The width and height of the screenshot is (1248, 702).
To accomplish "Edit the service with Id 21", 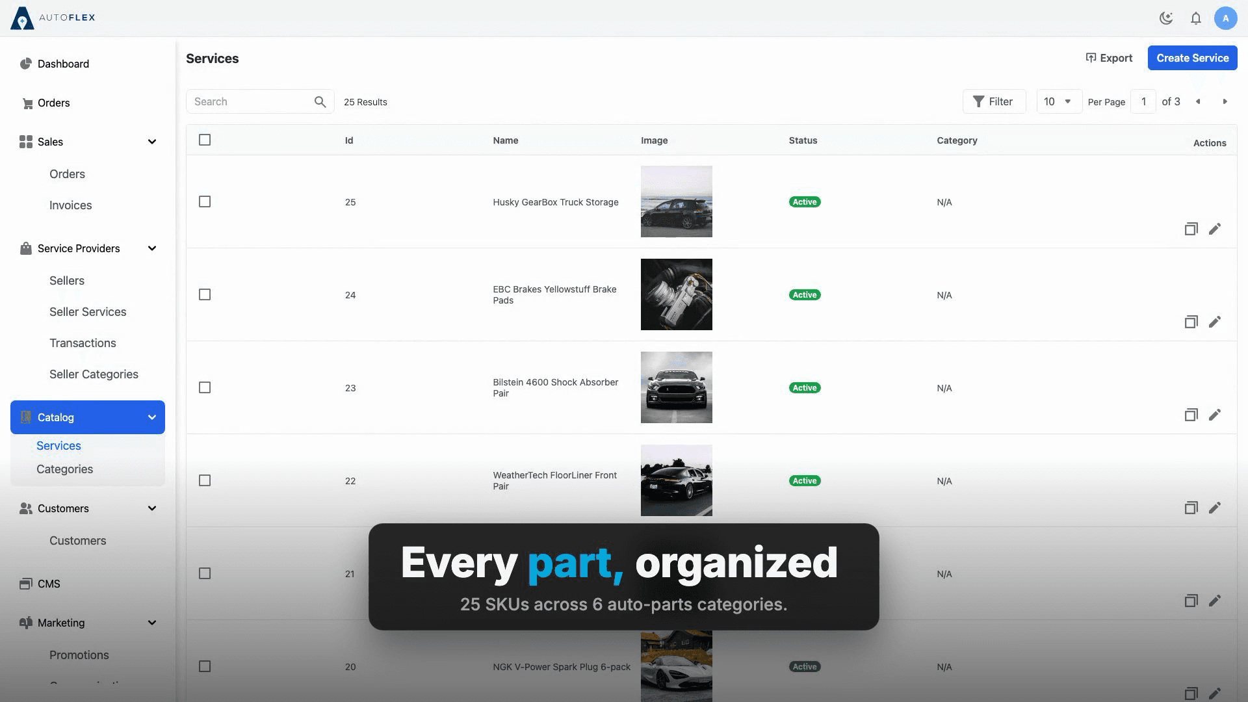I will (1215, 601).
